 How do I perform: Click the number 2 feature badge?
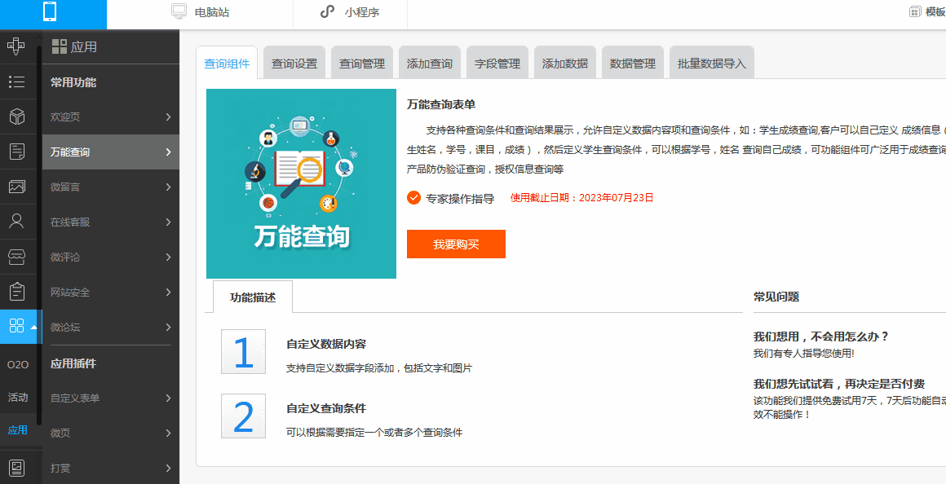(x=243, y=416)
